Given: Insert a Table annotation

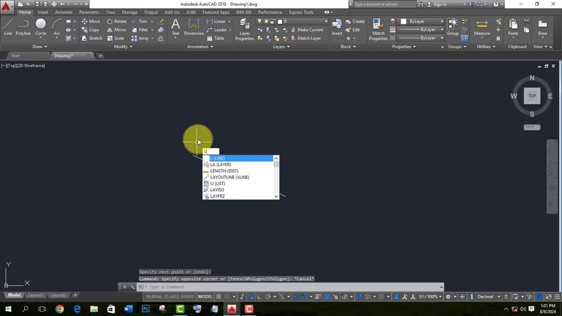Looking at the screenshot, I should tap(215, 38).
